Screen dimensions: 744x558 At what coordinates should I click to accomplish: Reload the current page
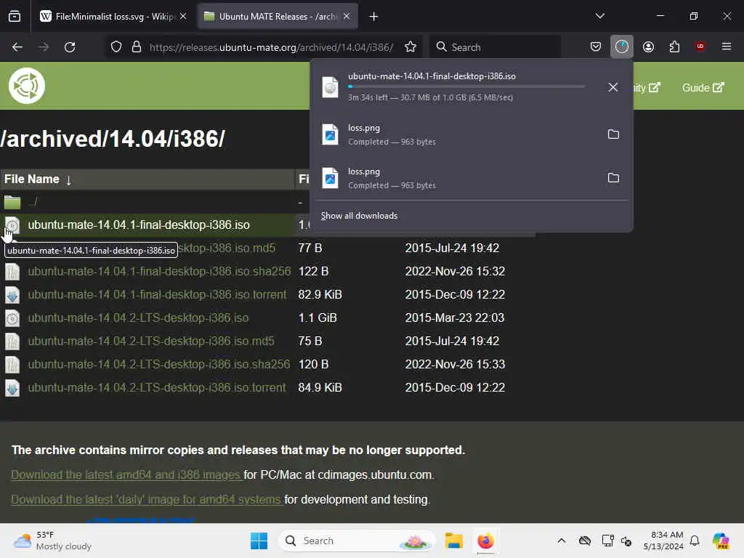70,47
